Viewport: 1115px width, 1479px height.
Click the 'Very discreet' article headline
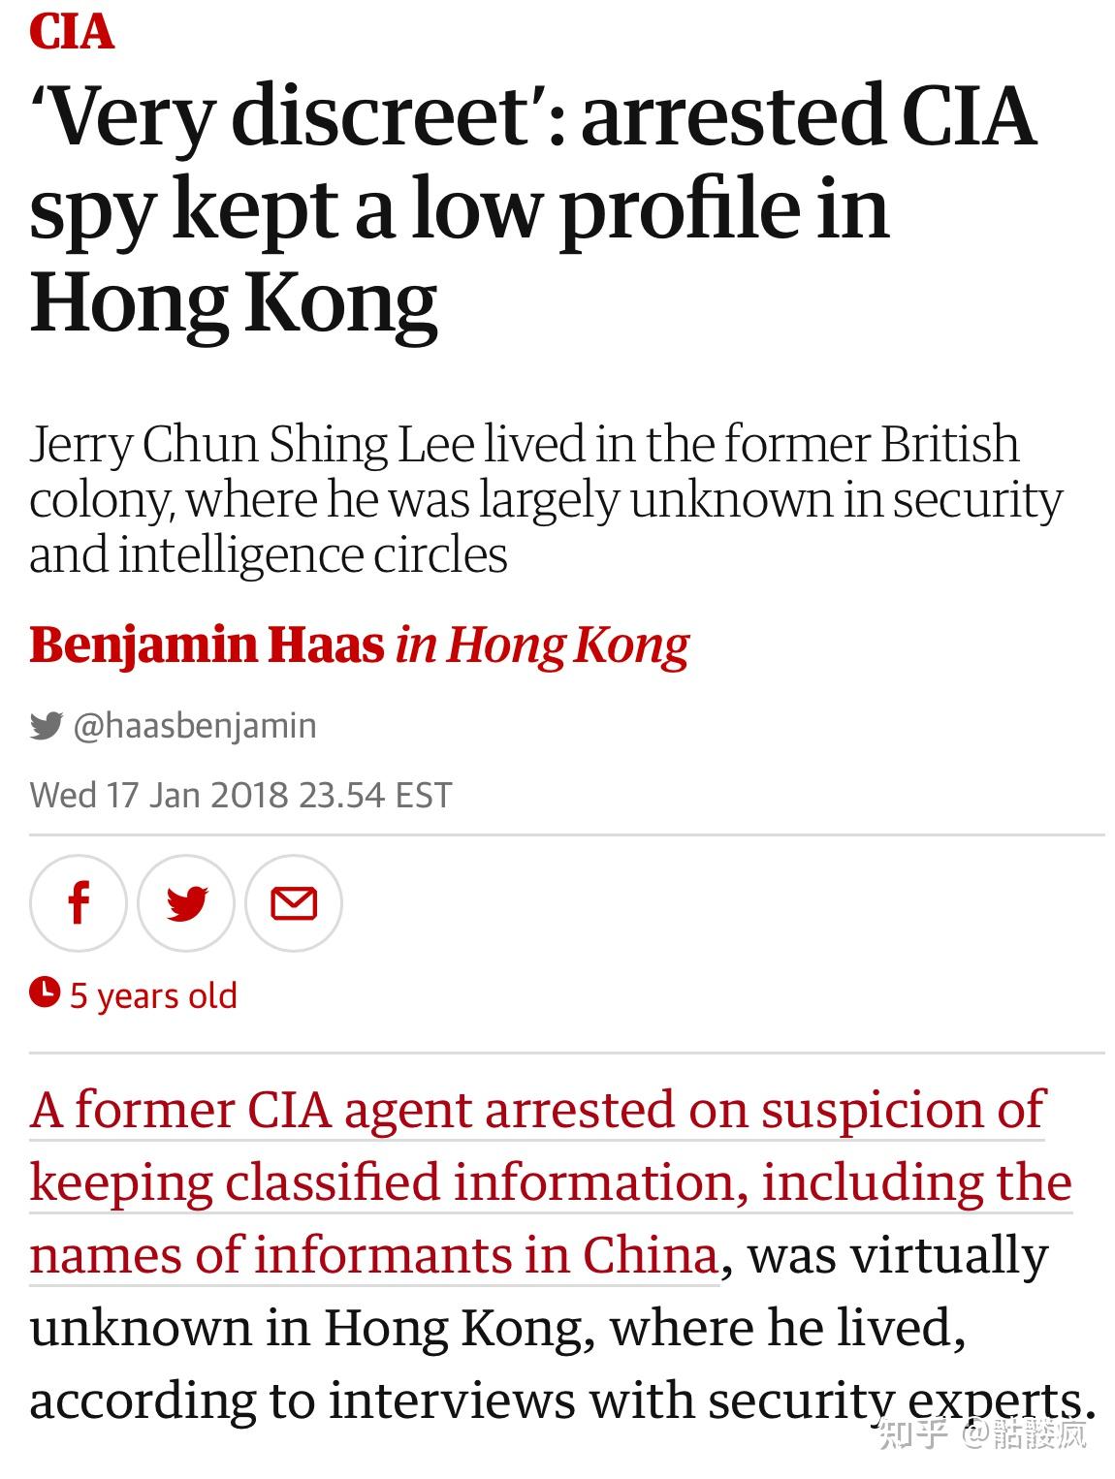[531, 208]
